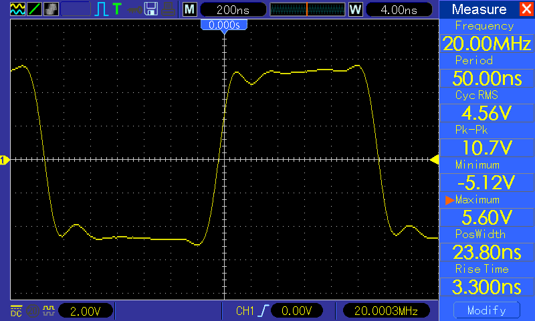This screenshot has width=535, height=321.
Task: Click the green T trigger status icon
Action: pos(117,9)
